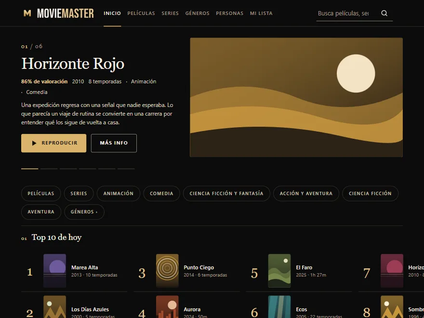Select the Aventura category chip
Screen dimensions: 424x318
point(41,212)
